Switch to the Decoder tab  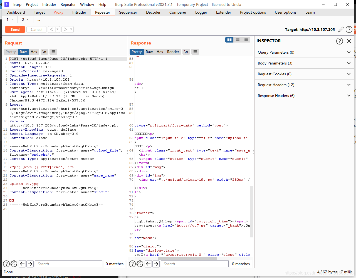pyautogui.click(x=153, y=12)
